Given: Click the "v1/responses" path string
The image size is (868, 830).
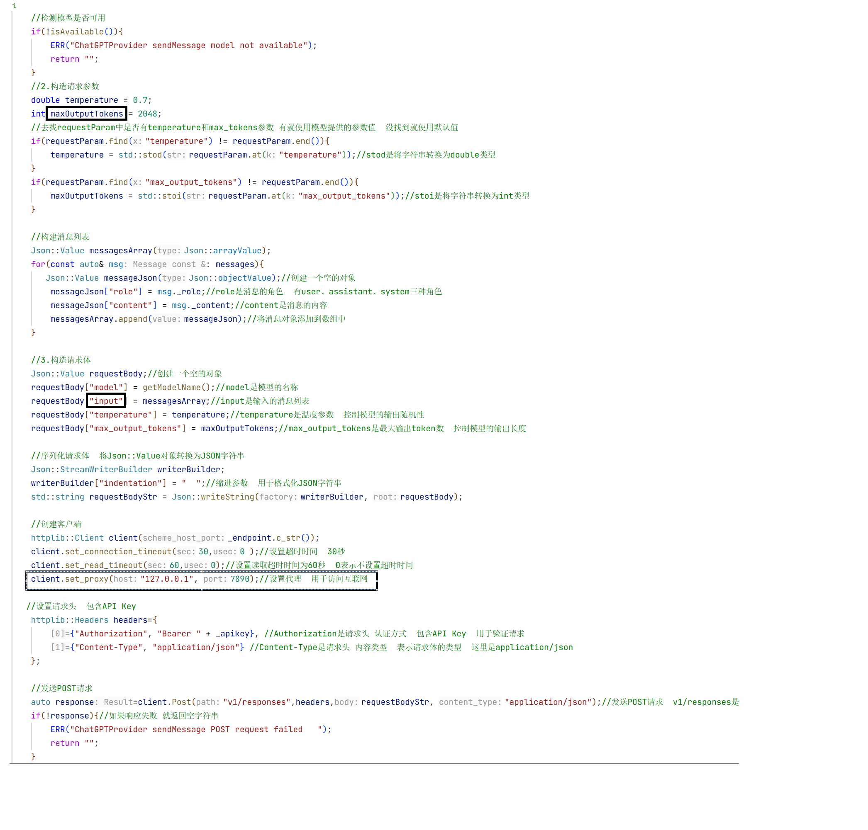Looking at the screenshot, I should coord(256,702).
